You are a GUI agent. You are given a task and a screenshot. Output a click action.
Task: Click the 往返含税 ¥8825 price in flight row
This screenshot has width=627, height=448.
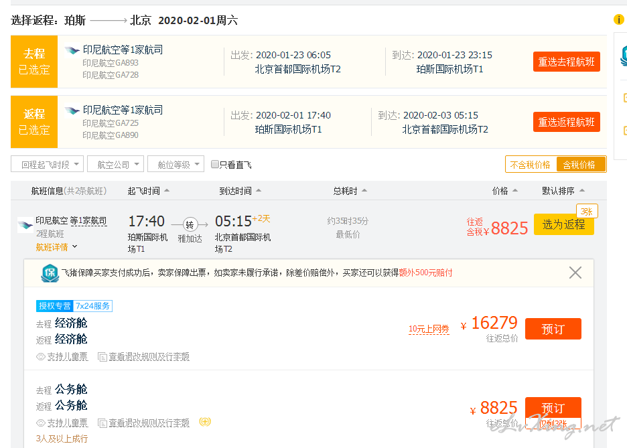coord(497,228)
